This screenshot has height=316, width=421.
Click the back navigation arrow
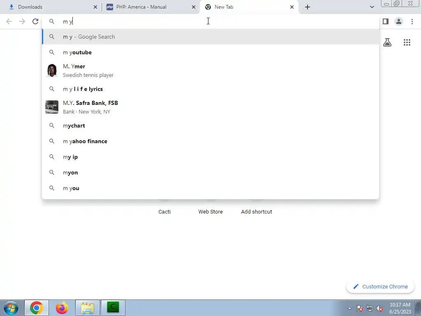coord(9,21)
